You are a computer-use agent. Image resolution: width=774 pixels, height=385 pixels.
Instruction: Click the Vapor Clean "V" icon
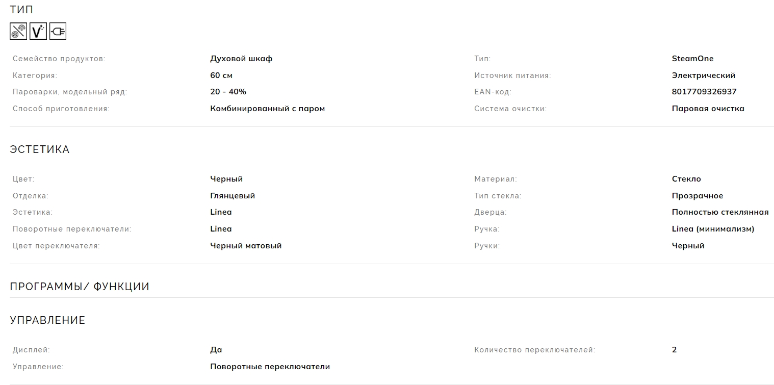[x=38, y=32]
